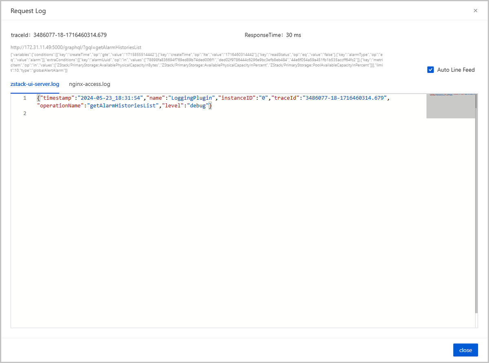Screen dimensions: 489x363
Task: Click the Auto Line Feed label text
Action: click(456, 70)
